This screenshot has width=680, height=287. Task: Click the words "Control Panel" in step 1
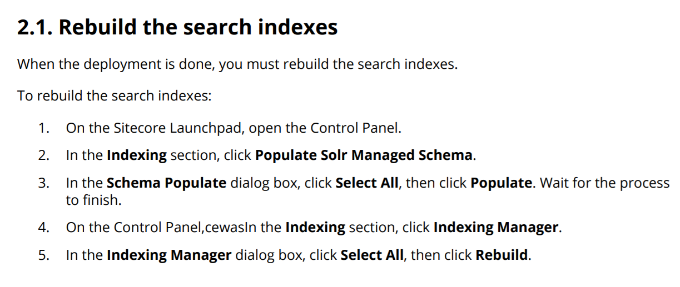(x=354, y=128)
